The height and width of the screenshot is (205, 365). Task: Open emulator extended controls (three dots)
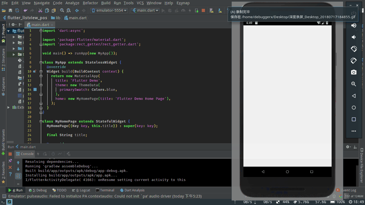click(x=354, y=131)
